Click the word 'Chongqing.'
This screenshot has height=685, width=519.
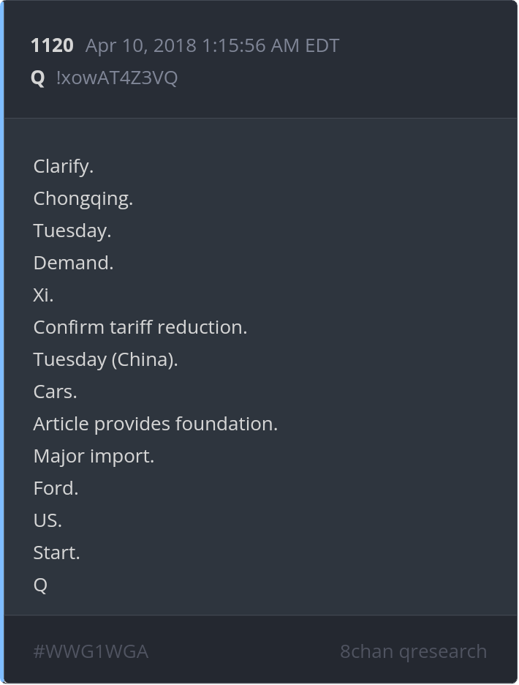(x=83, y=199)
